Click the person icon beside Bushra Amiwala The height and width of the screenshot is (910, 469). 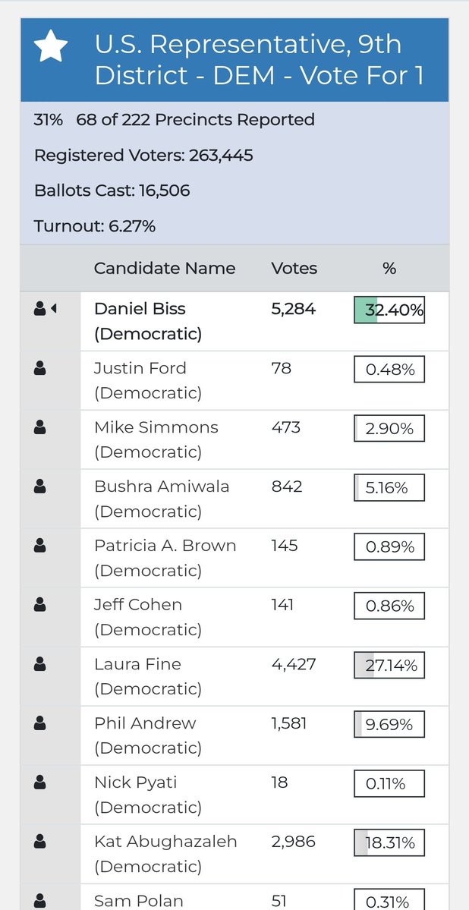(x=40, y=486)
